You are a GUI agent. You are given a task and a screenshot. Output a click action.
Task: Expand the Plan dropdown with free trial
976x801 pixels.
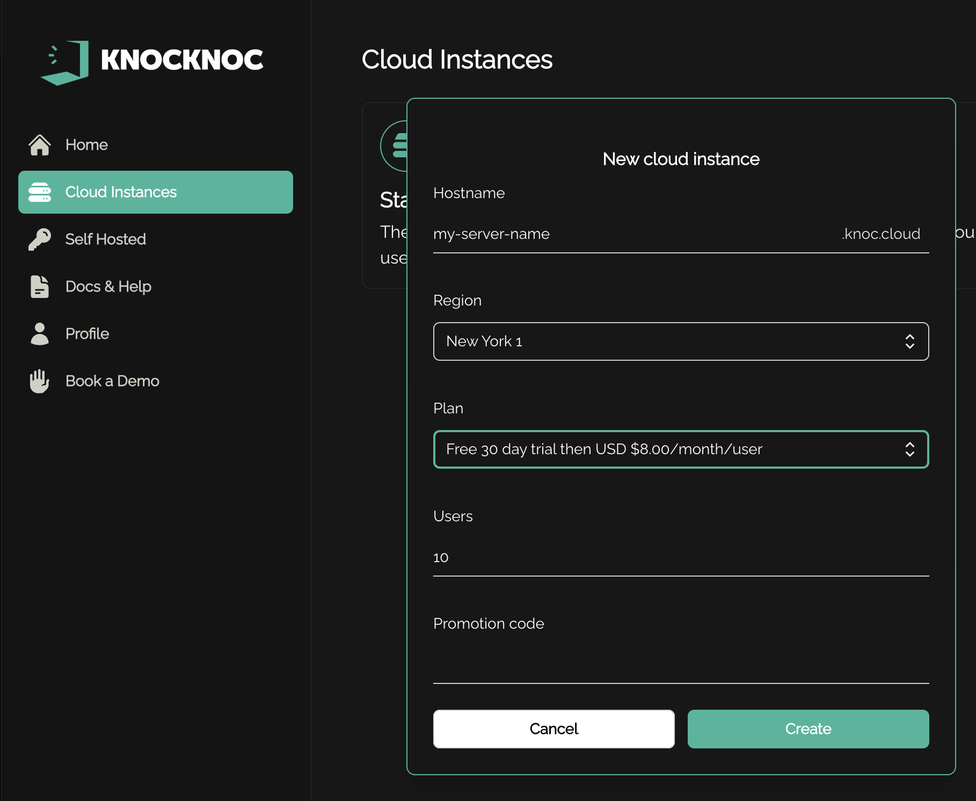681,449
